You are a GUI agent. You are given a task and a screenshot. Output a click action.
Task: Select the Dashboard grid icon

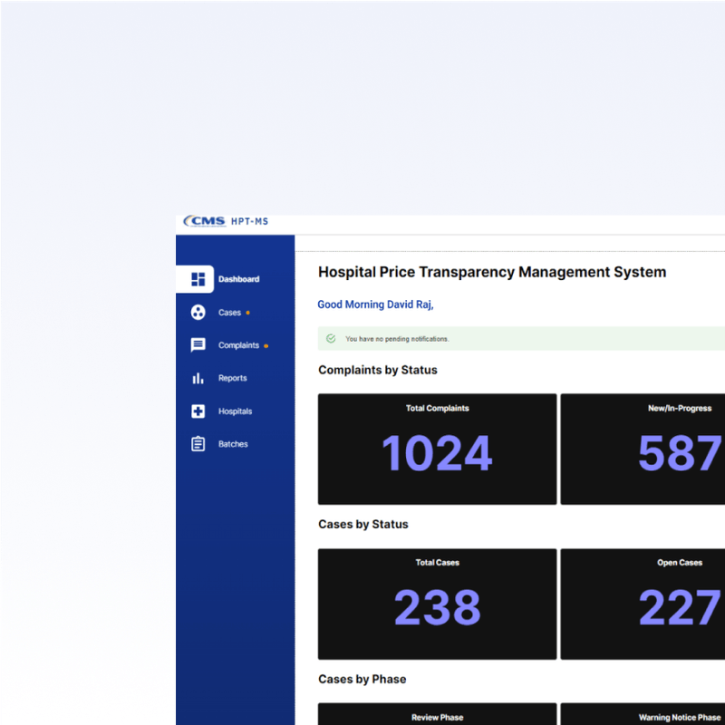pyautogui.click(x=197, y=278)
